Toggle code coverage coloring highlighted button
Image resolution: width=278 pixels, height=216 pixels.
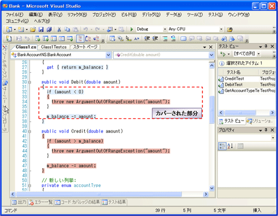pyautogui.click(x=80, y=38)
